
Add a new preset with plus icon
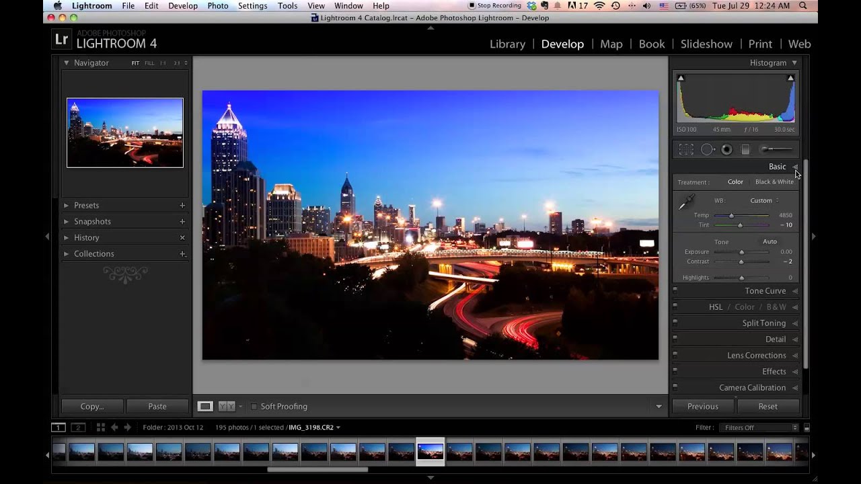182,205
